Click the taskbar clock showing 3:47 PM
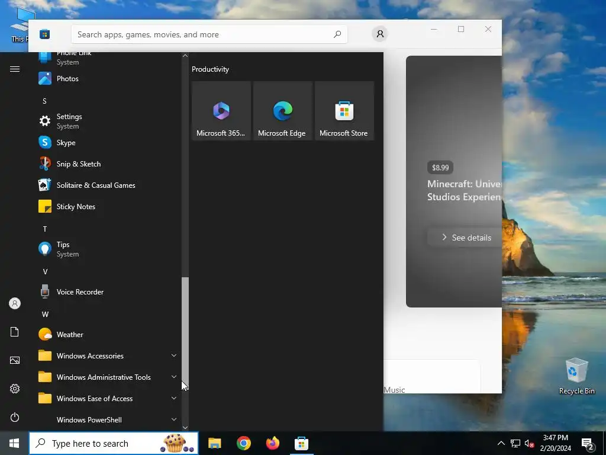This screenshot has height=455, width=606. tap(555, 443)
